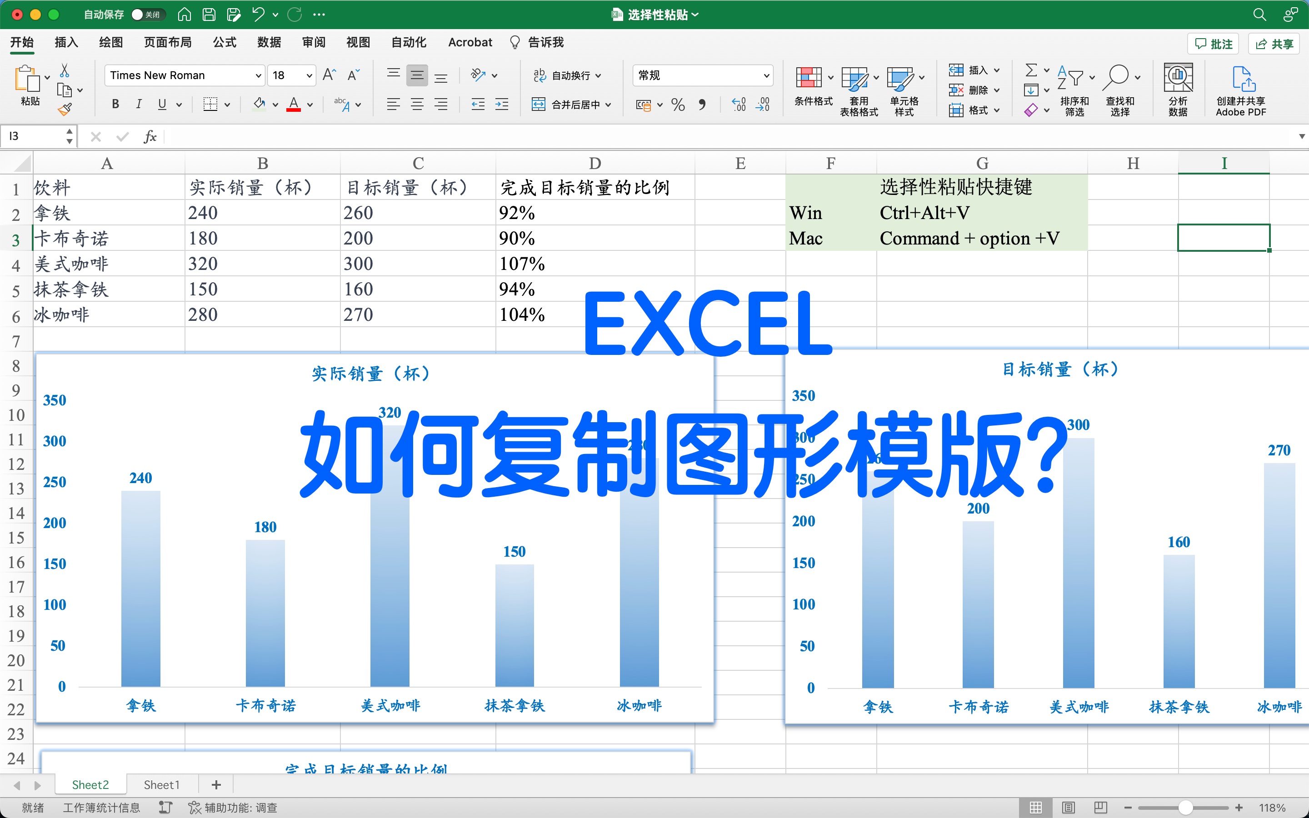Click the Sort and Filter icon
The width and height of the screenshot is (1309, 818).
[1070, 77]
